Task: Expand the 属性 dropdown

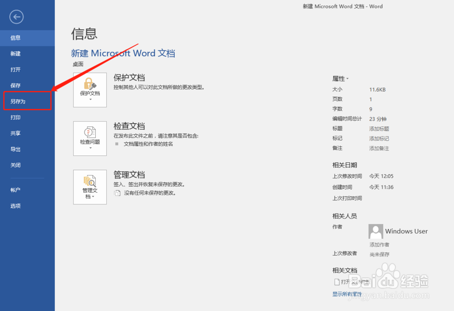Action: coord(340,78)
